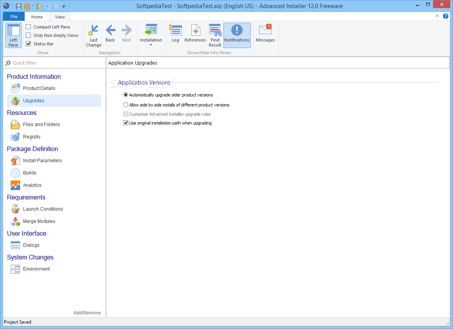Screen dimensions: 453x329
Task: Select Automatically upgrade older product versions
Action: pyautogui.click(x=168, y=95)
